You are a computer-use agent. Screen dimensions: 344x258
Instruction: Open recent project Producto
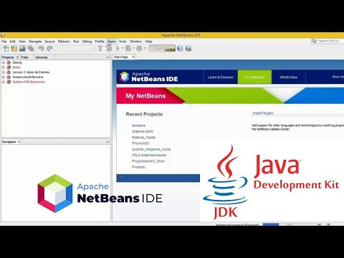pos(138,167)
